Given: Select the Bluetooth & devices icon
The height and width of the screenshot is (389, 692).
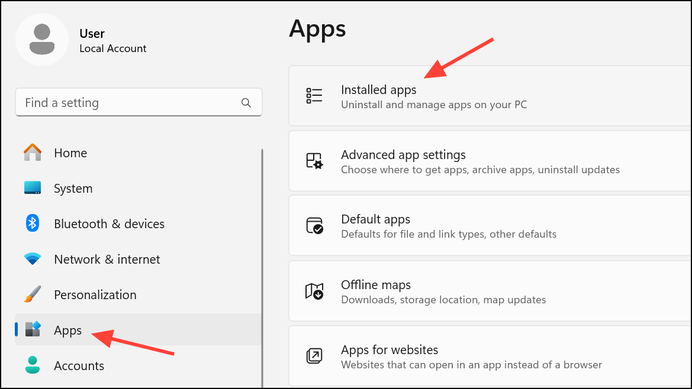Looking at the screenshot, I should (x=32, y=223).
